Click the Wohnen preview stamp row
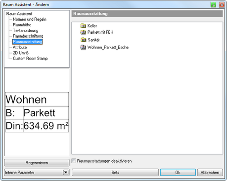 point(37,99)
